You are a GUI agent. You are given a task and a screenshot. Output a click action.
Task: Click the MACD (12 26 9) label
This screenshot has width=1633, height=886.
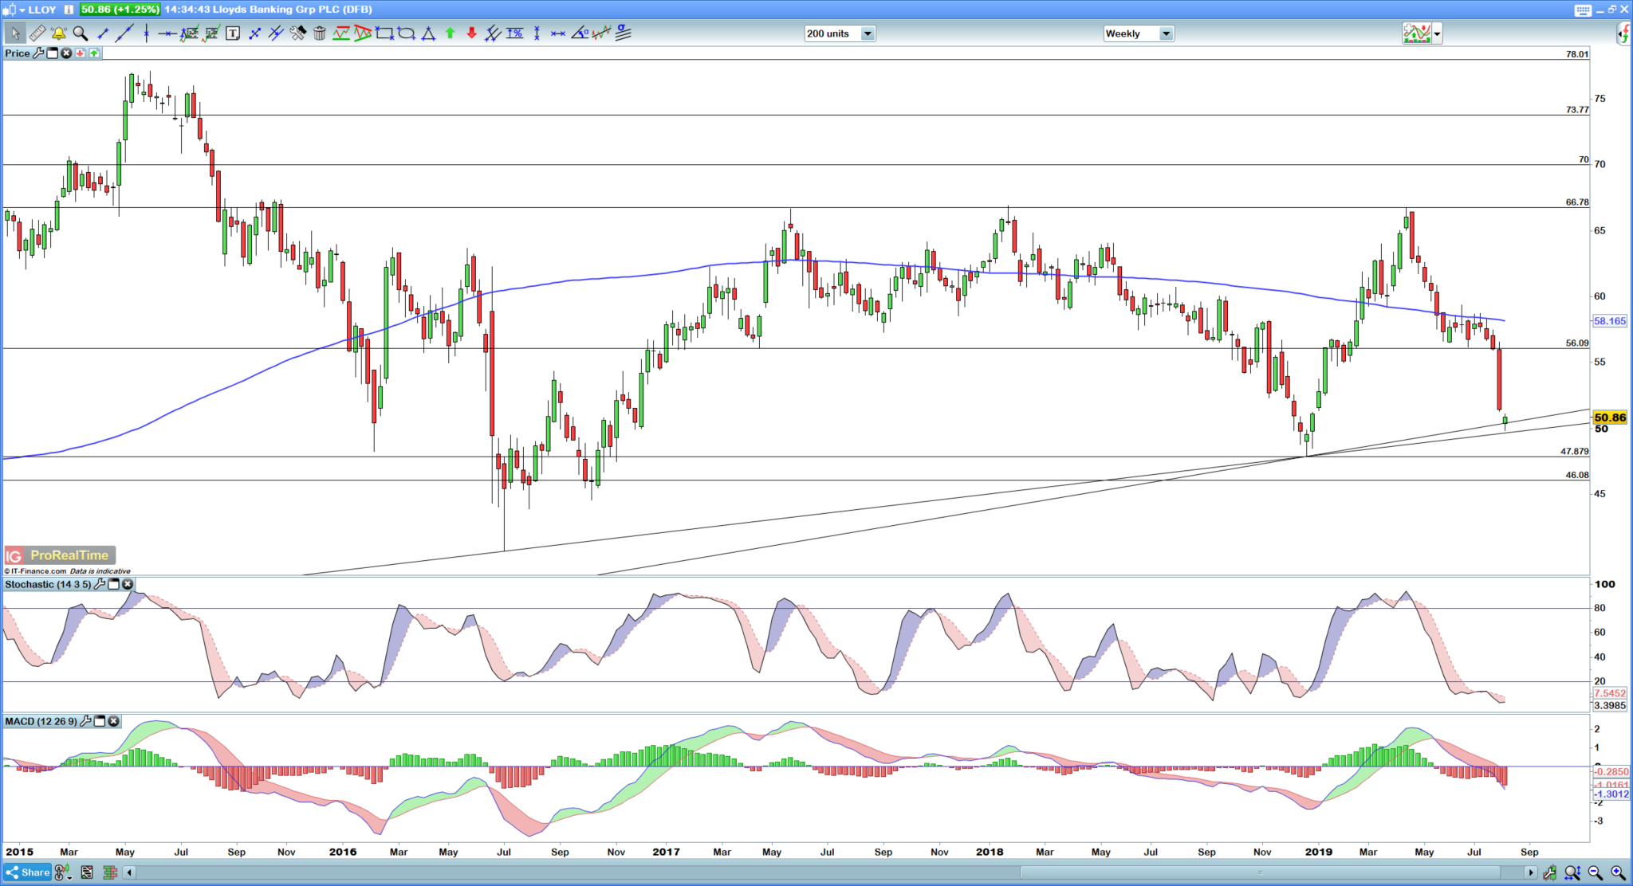pyautogui.click(x=41, y=721)
